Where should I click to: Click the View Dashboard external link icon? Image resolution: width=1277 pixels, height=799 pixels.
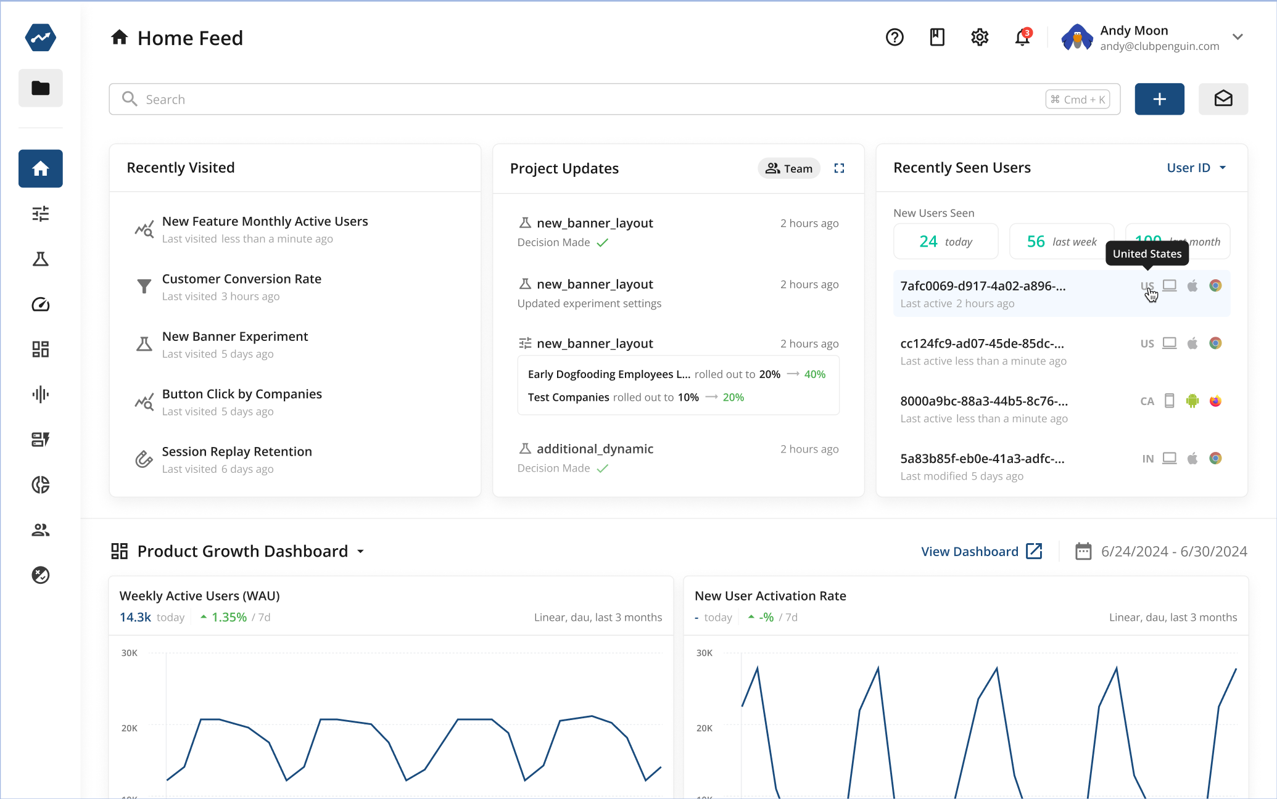(x=1034, y=551)
